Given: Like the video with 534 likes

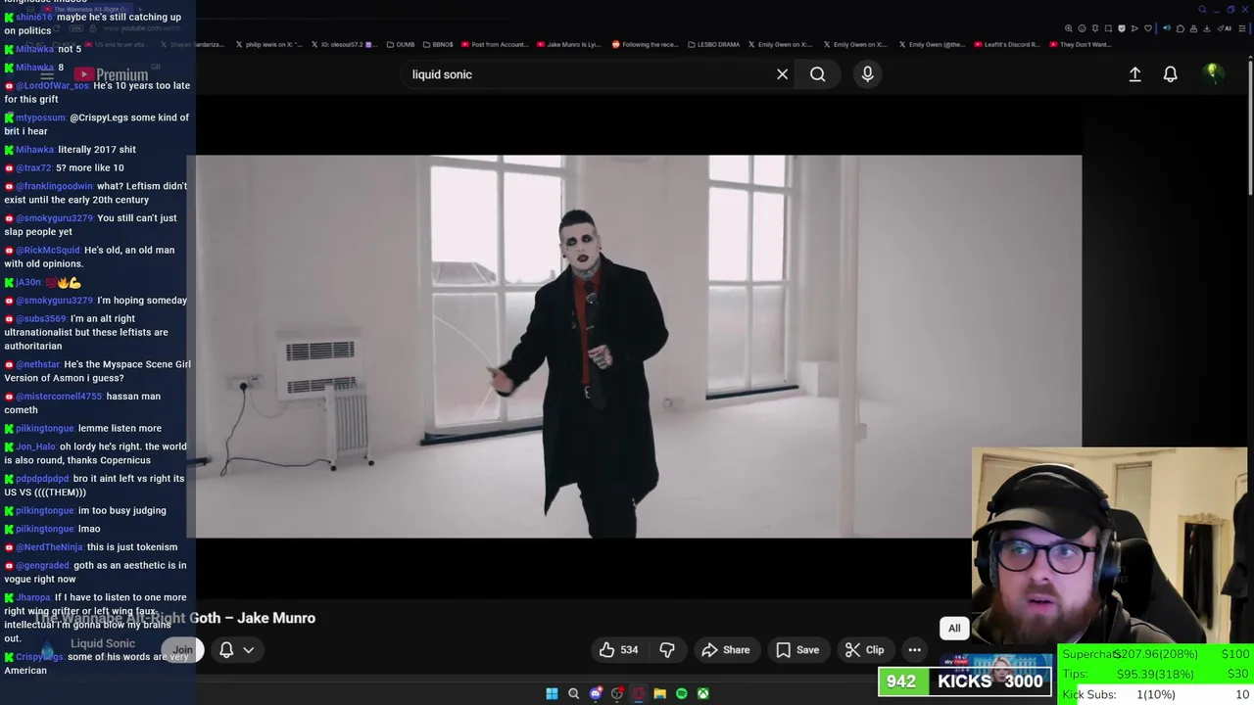Looking at the screenshot, I should click(x=618, y=650).
